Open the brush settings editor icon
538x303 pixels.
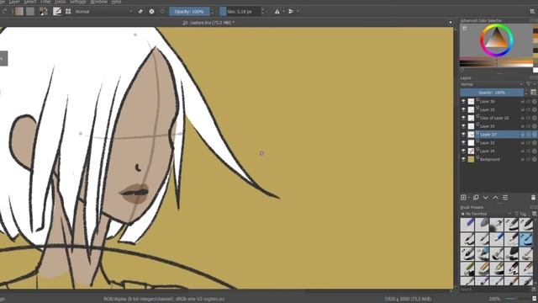57,11
